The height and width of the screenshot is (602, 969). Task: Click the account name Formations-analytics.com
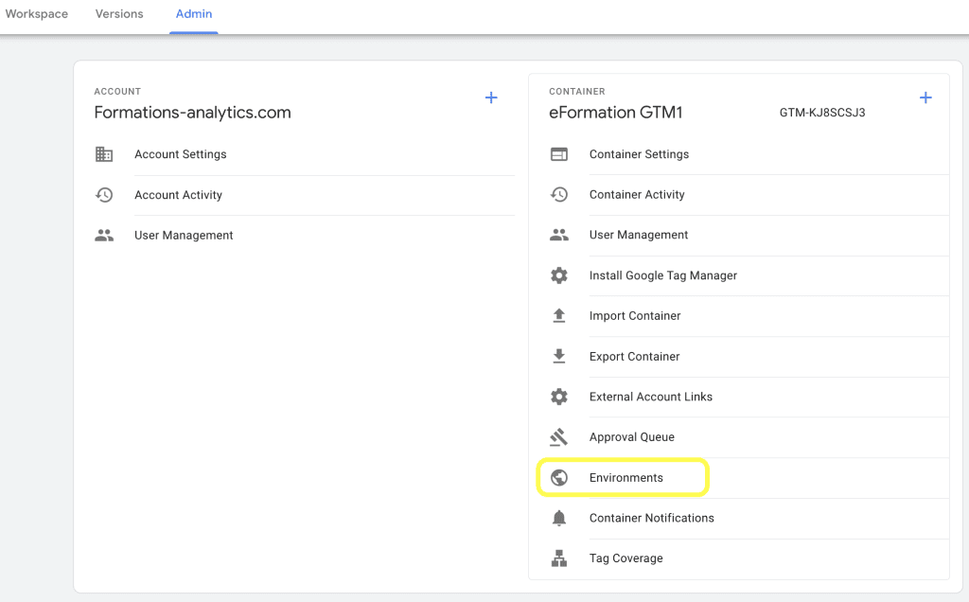(192, 113)
